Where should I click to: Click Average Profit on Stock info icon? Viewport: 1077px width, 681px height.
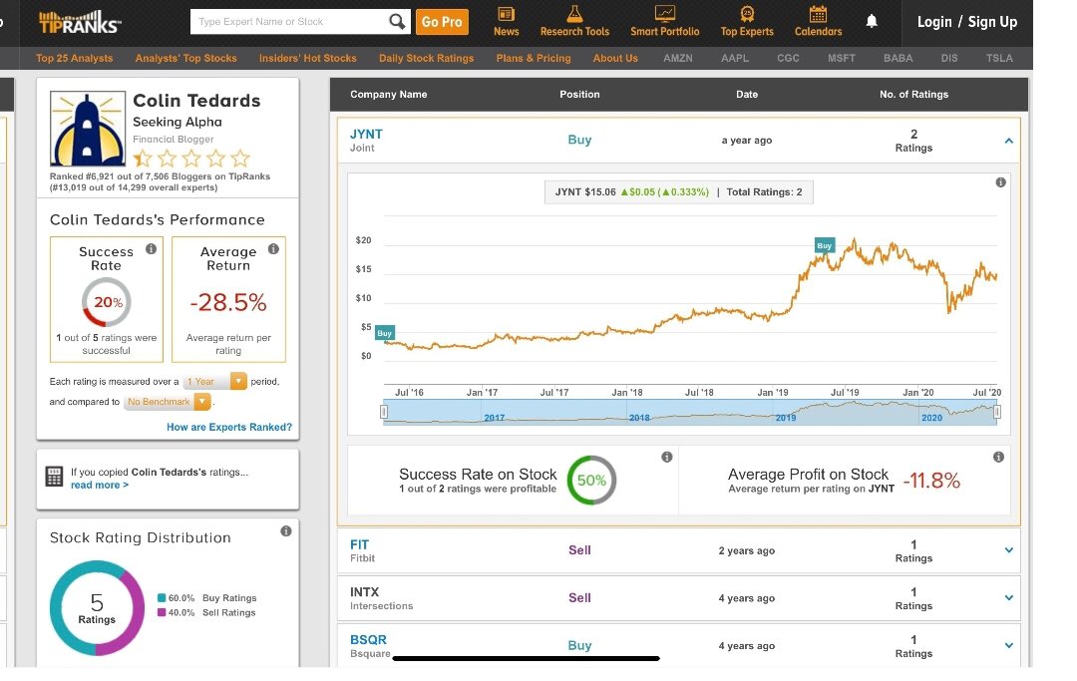click(x=998, y=457)
